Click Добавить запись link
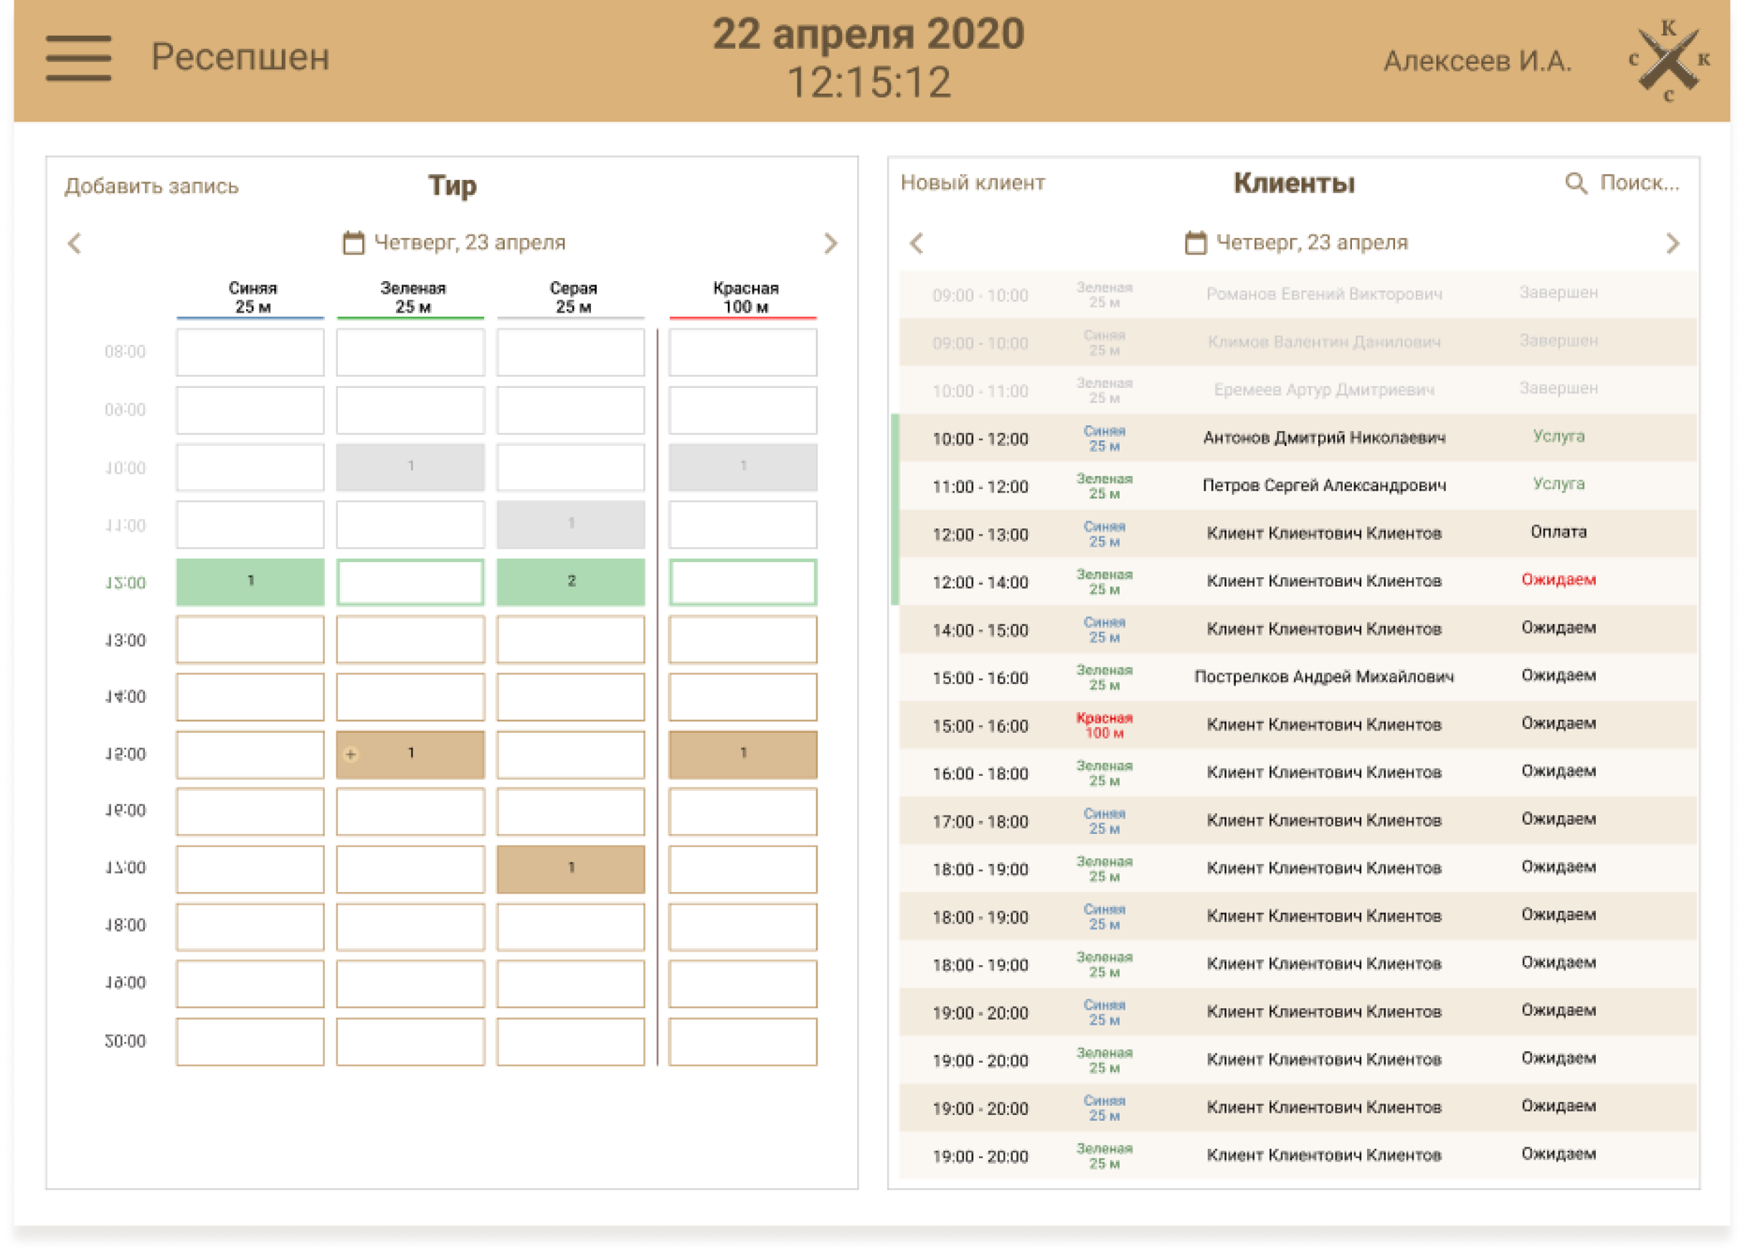 coord(152,186)
